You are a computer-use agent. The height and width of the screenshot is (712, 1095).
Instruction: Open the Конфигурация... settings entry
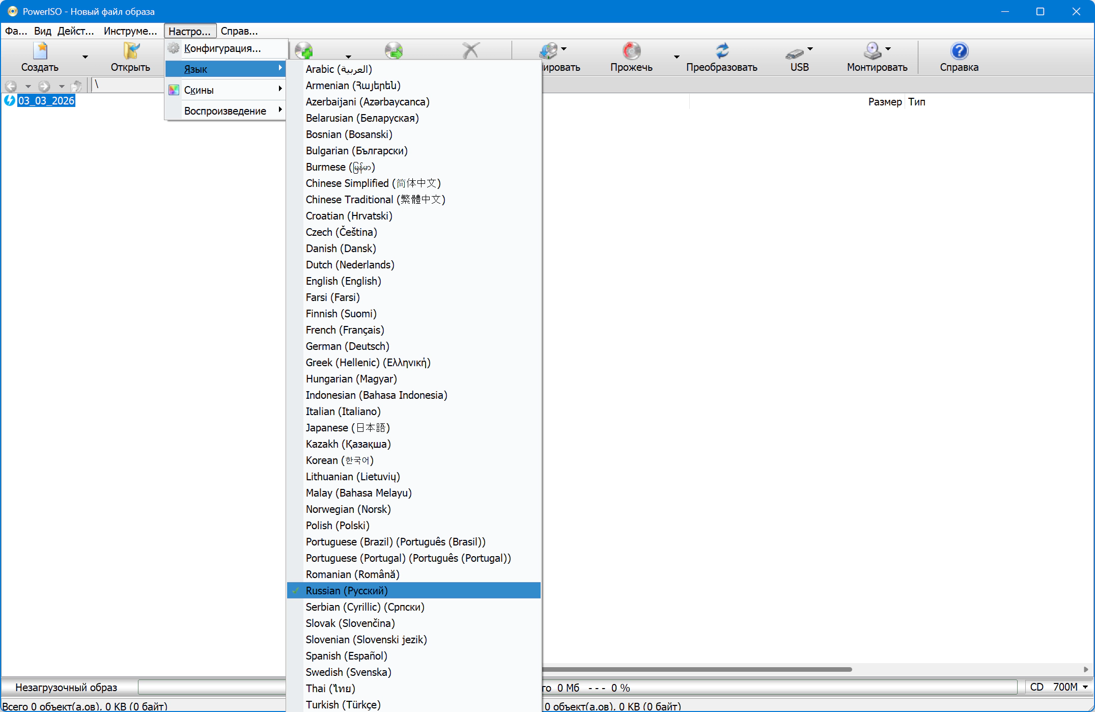(222, 48)
